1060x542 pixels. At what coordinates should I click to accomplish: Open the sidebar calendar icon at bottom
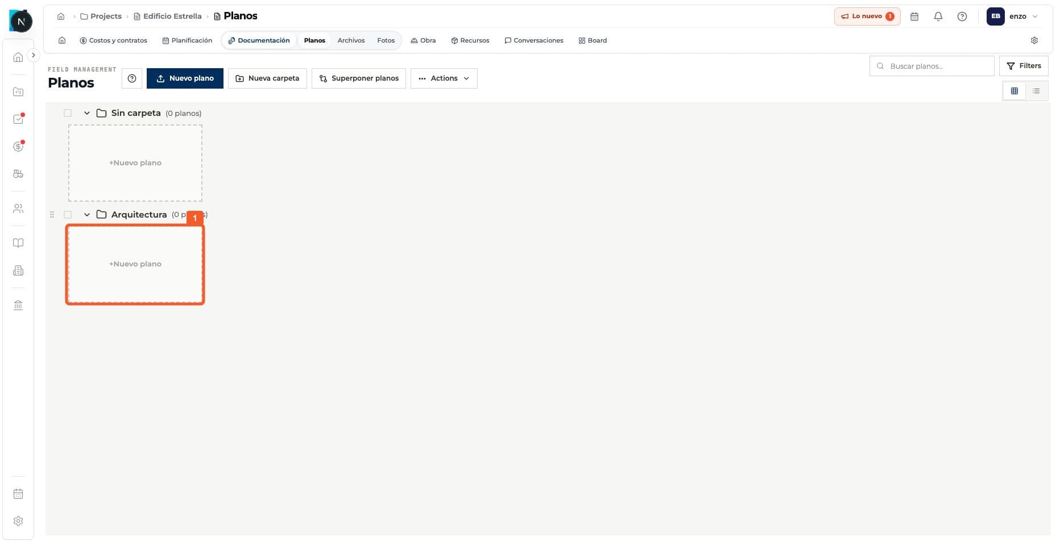(18, 494)
